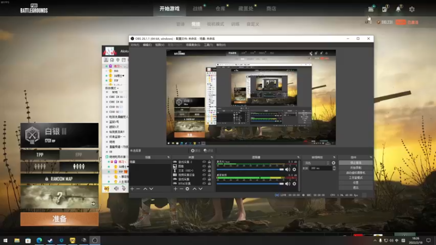Mute the 麦克风/Aux audio track
Screen dimensions: 436x245
point(288,169)
